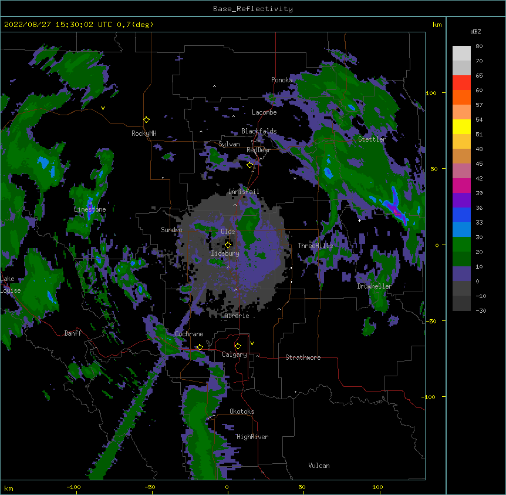The image size is (506, 495).
Task: Select the red 60-65 dBZ legend swatch
Action: pos(461,82)
